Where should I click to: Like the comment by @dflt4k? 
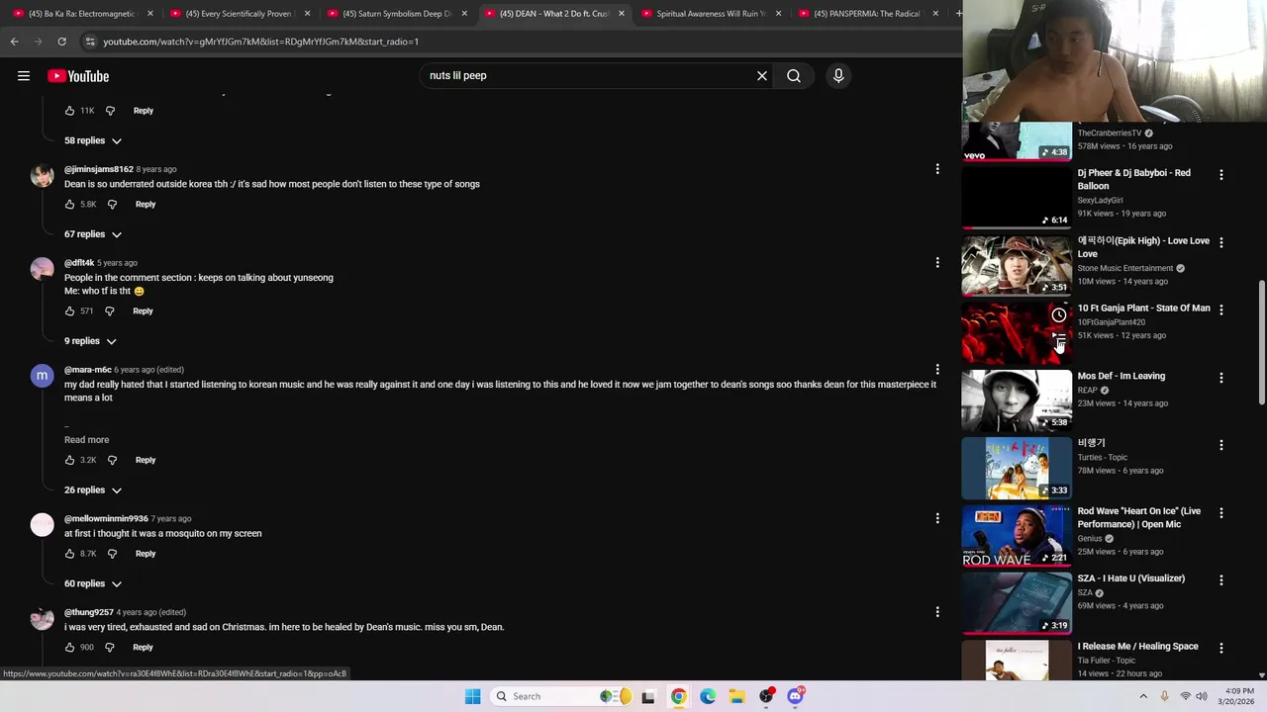click(x=69, y=311)
